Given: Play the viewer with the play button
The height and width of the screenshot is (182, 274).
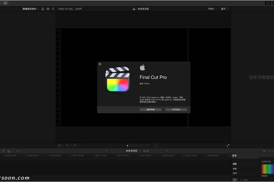Looking at the screenshot, I should click(x=128, y=146).
